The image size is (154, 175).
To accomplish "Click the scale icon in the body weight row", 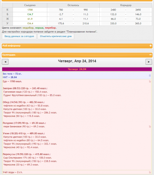I will [x=150, y=76].
